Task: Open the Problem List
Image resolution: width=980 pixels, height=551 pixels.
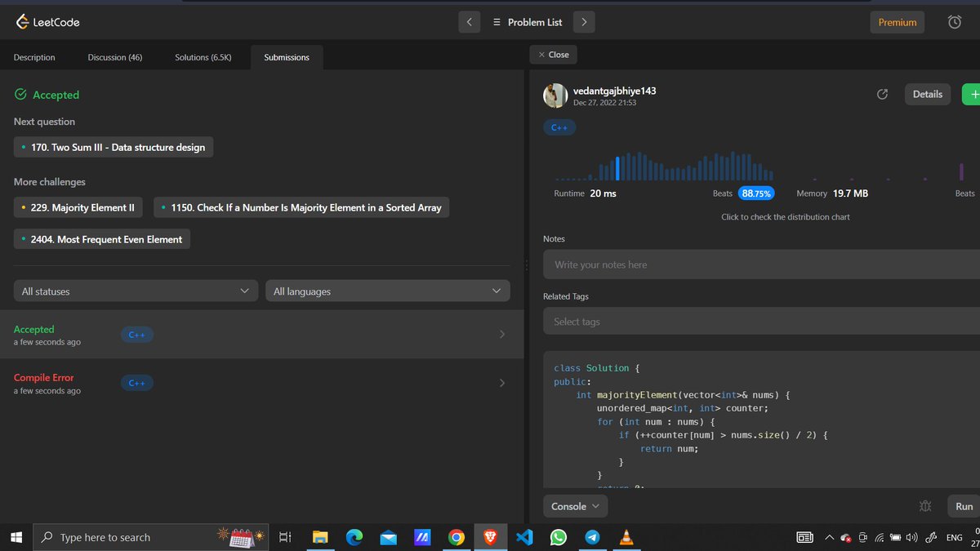Action: [527, 22]
